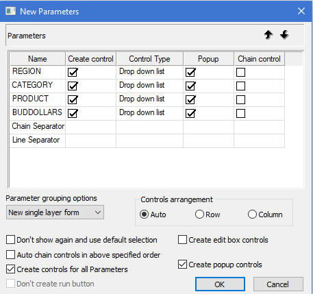
Task: Open Control Type list for BUDDOLLARS
Action: click(x=149, y=113)
